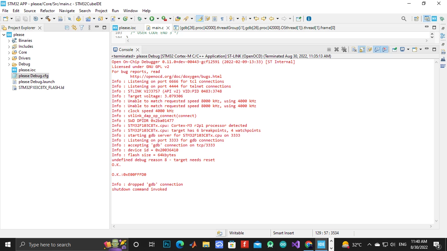This screenshot has height=251, width=447.
Task: Toggle show console on standard output change
Action: [377, 50]
